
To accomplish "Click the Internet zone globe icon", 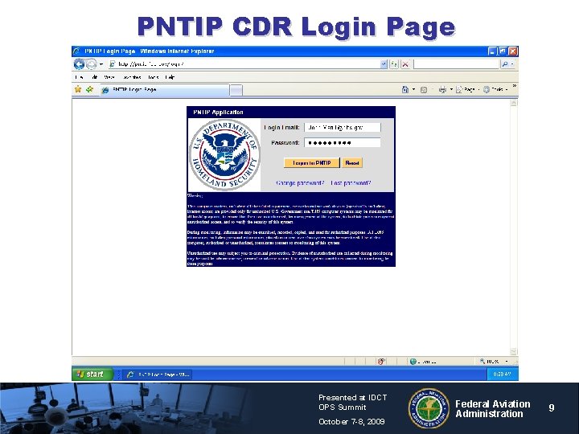I will pos(413,362).
